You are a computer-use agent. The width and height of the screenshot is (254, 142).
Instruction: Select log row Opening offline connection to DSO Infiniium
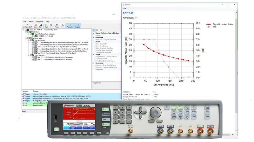(x=72, y=96)
